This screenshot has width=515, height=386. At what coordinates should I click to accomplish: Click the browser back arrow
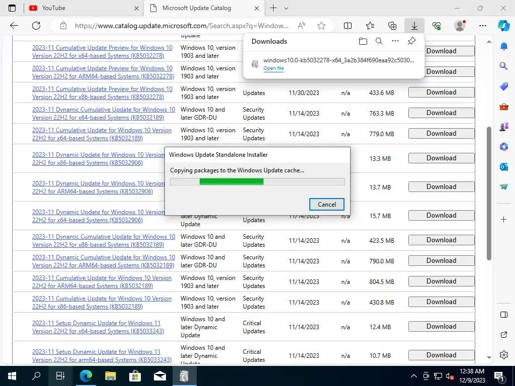pos(14,26)
